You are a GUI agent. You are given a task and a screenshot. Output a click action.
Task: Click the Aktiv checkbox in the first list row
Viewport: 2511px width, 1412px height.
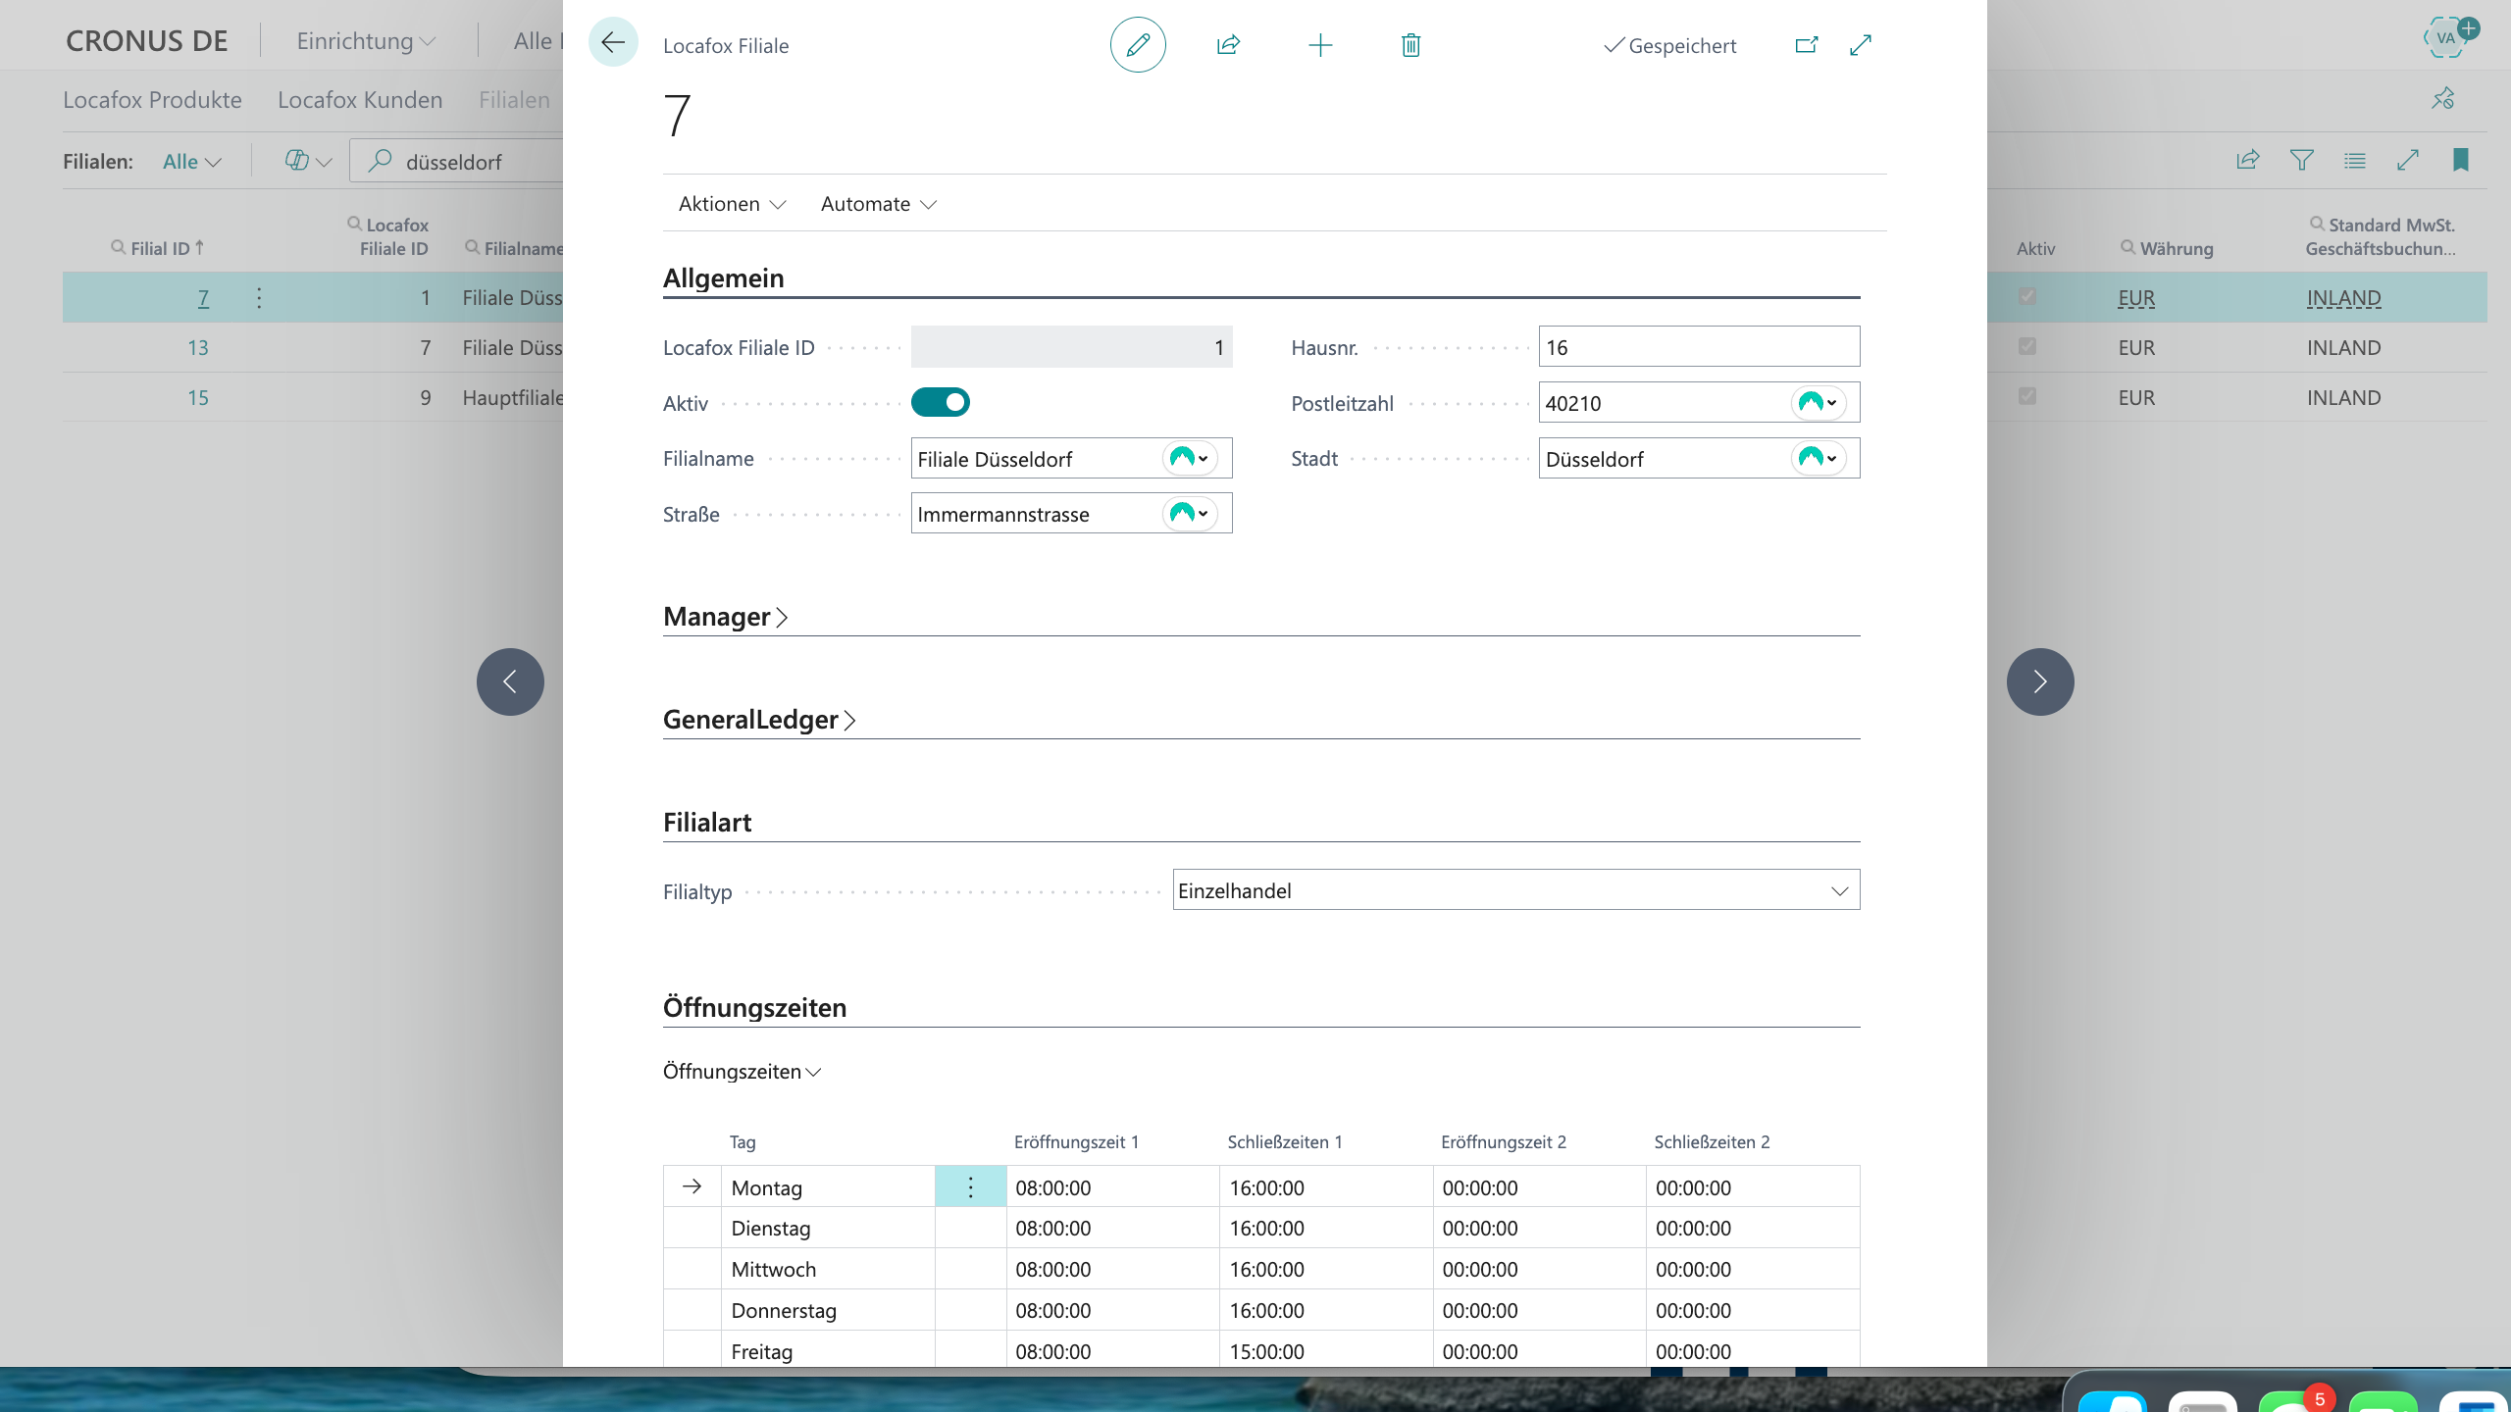pyautogui.click(x=2027, y=297)
